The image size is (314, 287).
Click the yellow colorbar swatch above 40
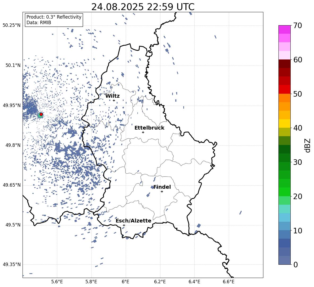click(284, 123)
